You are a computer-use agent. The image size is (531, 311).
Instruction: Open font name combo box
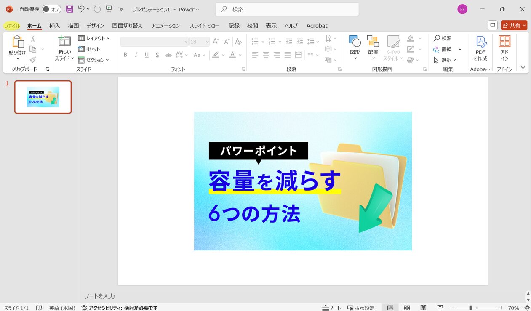[154, 41]
